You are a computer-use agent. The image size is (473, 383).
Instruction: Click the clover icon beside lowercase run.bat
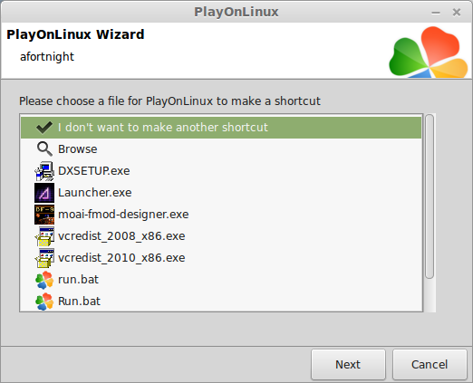coord(44,280)
